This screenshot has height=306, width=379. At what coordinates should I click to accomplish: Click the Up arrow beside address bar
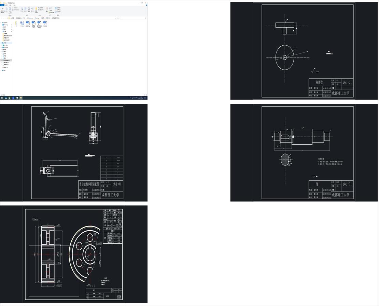7,18
